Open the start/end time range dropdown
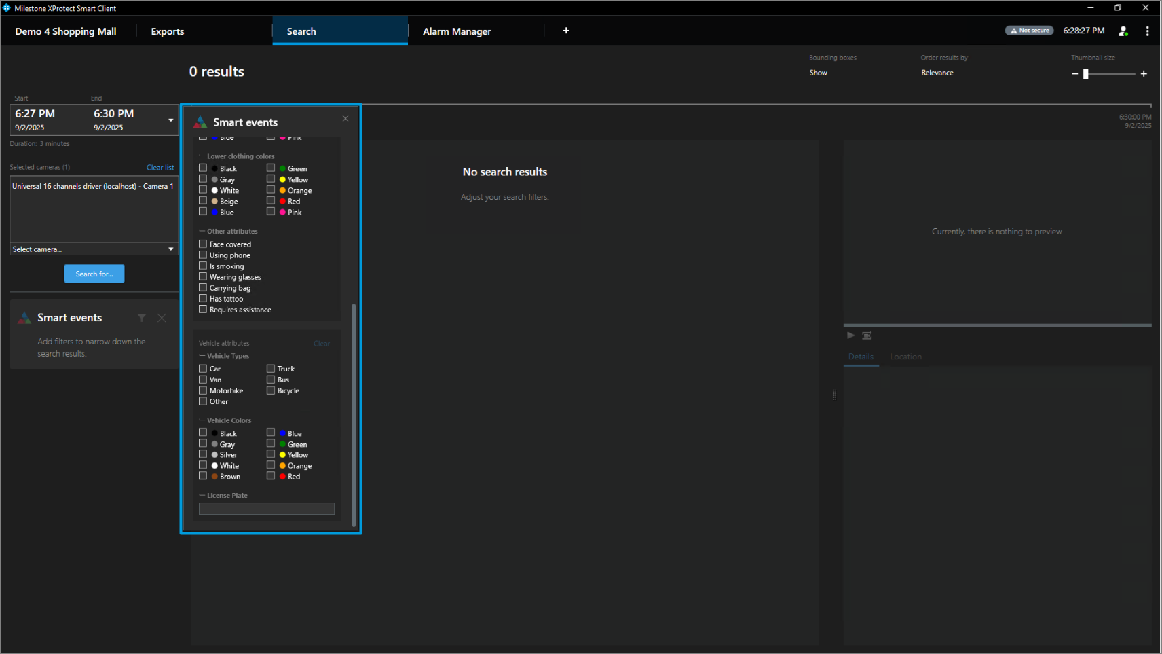The height and width of the screenshot is (654, 1162). pyautogui.click(x=170, y=120)
